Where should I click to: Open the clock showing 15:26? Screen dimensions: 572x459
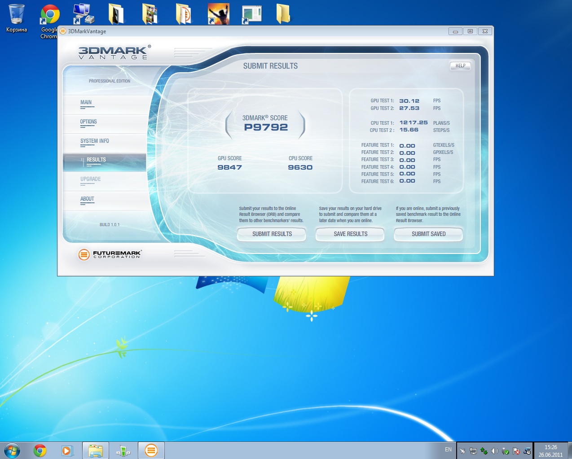[550, 451]
